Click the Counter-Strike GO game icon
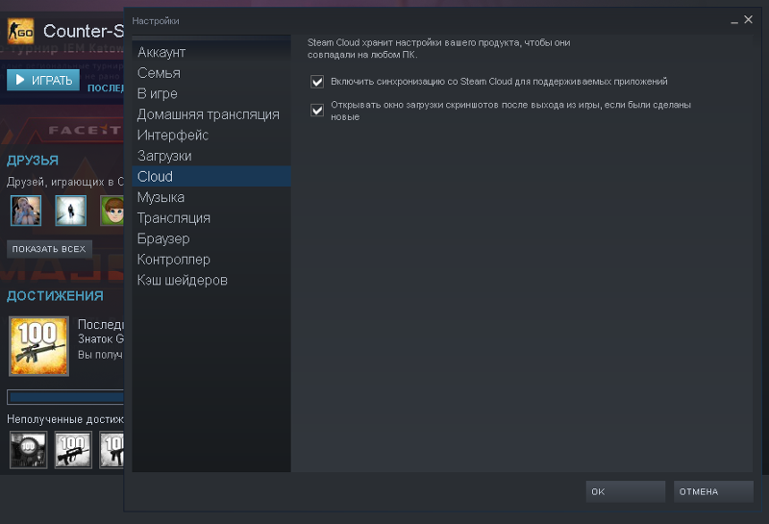 pyautogui.click(x=21, y=33)
